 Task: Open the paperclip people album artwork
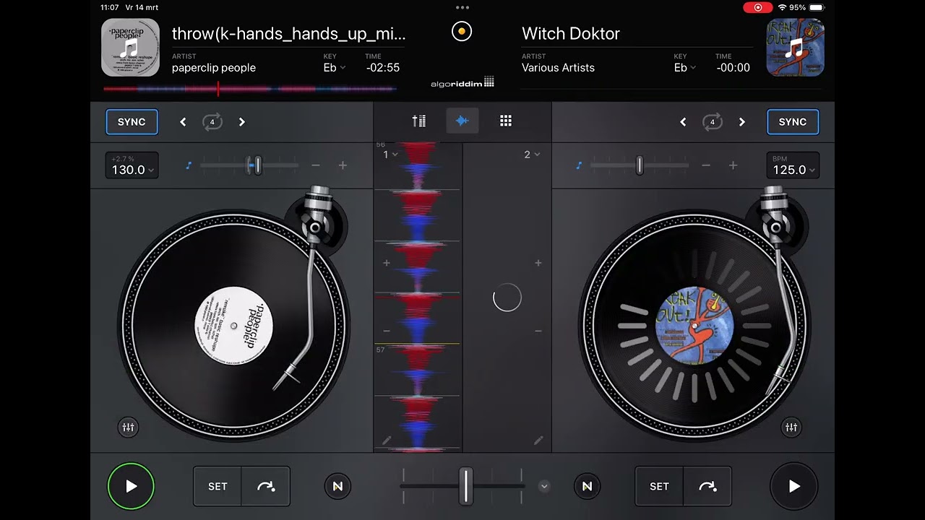click(x=130, y=48)
